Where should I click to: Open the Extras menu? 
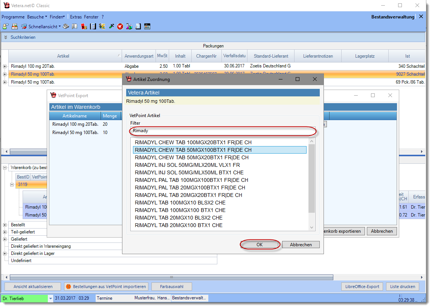point(76,17)
